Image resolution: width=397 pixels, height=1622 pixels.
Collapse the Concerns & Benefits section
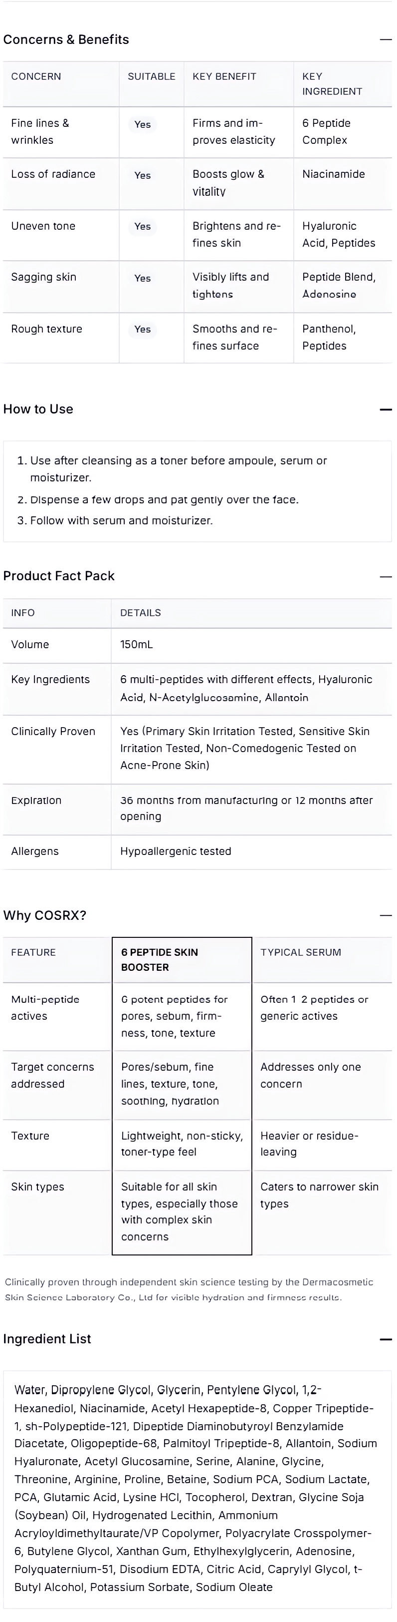click(386, 39)
